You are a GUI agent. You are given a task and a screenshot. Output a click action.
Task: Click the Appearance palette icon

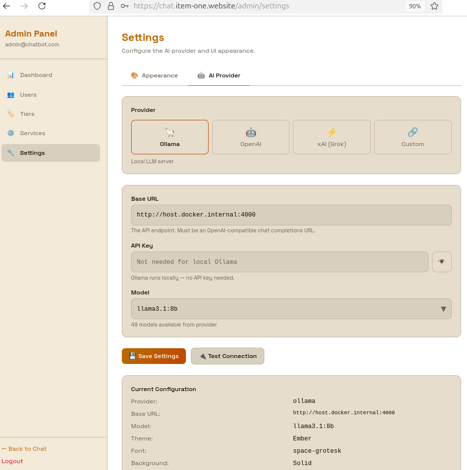click(135, 75)
